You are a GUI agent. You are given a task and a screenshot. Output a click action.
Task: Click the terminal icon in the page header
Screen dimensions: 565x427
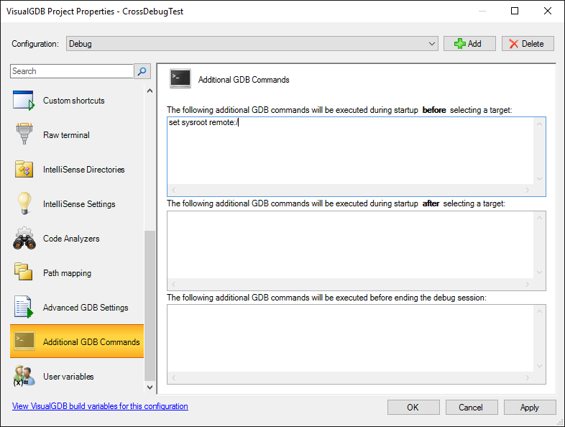(180, 78)
